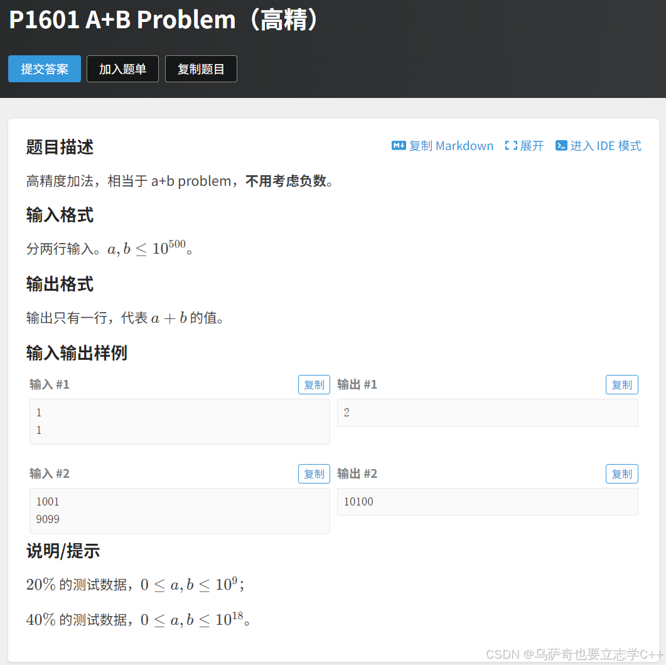Click the blue 提交答案 button
Screen dimensions: 666x665
point(44,68)
